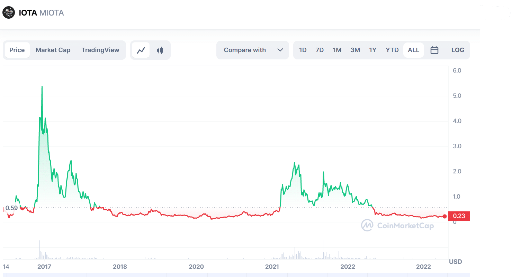Select the line chart icon

[141, 50]
